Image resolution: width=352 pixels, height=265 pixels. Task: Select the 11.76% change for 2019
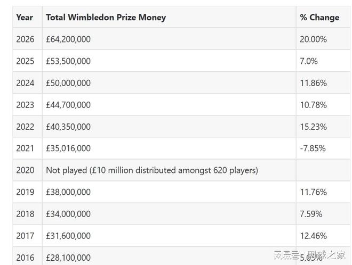point(313,192)
